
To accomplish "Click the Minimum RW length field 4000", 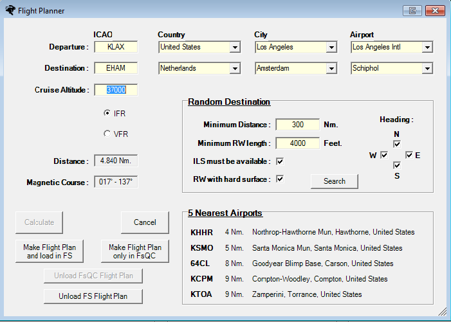I will click(x=298, y=143).
